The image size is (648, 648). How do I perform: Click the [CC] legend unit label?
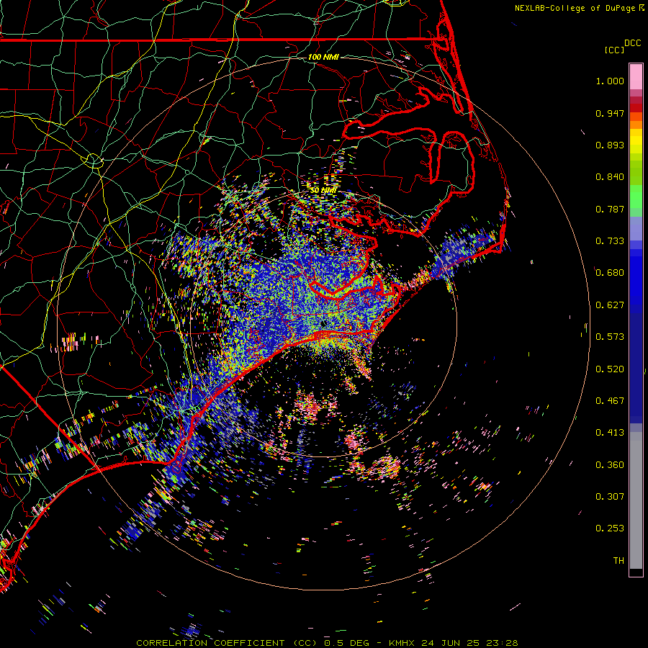click(614, 50)
